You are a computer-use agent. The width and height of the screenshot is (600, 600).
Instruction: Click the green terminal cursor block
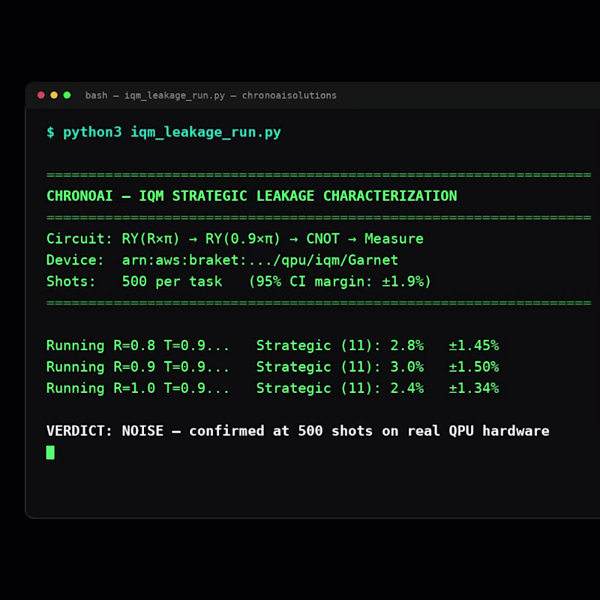[50, 452]
